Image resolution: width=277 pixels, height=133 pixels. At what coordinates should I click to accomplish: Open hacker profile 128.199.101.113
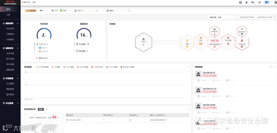[209, 88]
